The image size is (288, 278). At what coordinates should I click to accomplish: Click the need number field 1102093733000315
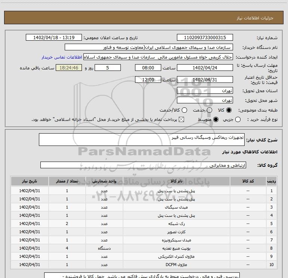[x=205, y=37]
